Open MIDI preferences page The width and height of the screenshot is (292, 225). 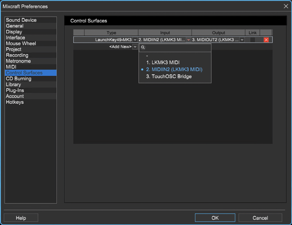tap(30, 67)
